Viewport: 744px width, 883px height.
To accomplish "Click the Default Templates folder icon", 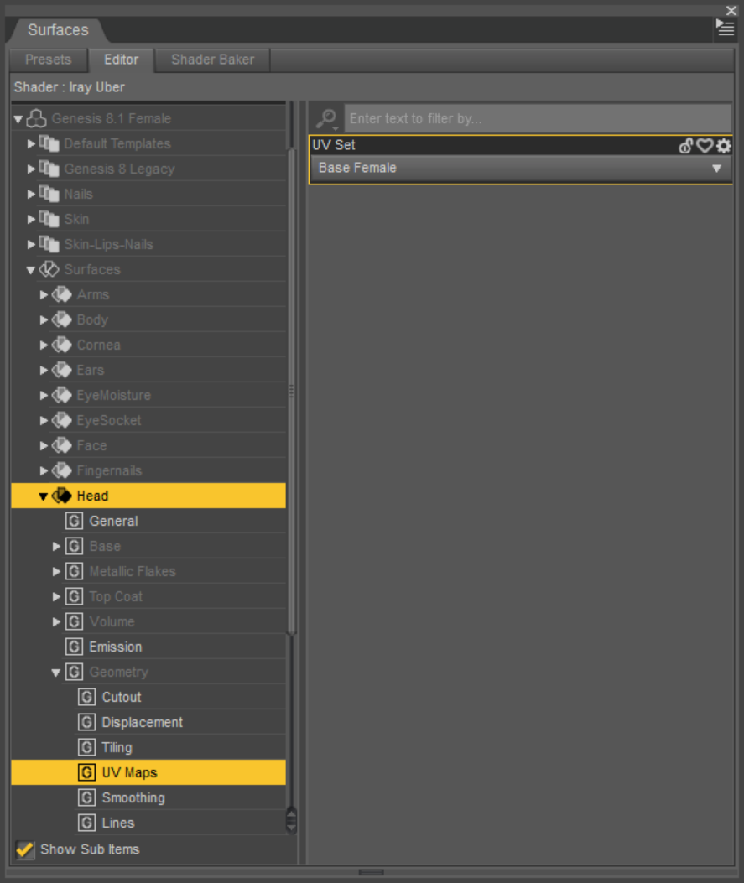I will tap(49, 143).
